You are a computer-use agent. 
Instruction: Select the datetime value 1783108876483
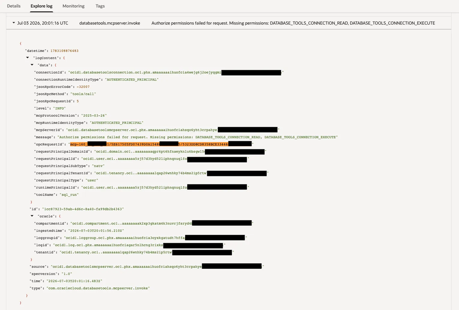coord(64,51)
